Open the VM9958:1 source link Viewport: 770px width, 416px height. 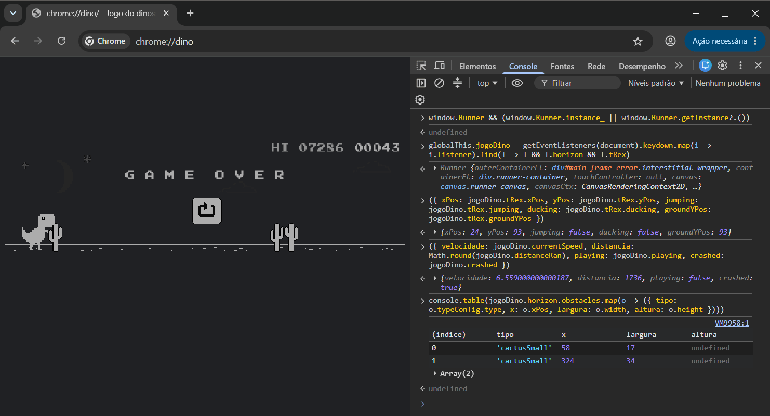click(x=732, y=323)
